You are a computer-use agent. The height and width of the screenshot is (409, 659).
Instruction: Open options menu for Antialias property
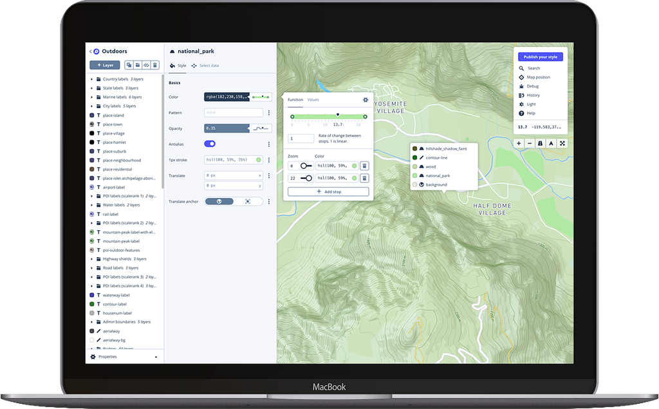click(269, 144)
